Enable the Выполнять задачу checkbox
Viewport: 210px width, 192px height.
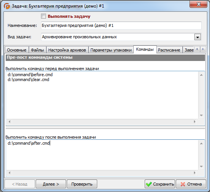point(43,16)
